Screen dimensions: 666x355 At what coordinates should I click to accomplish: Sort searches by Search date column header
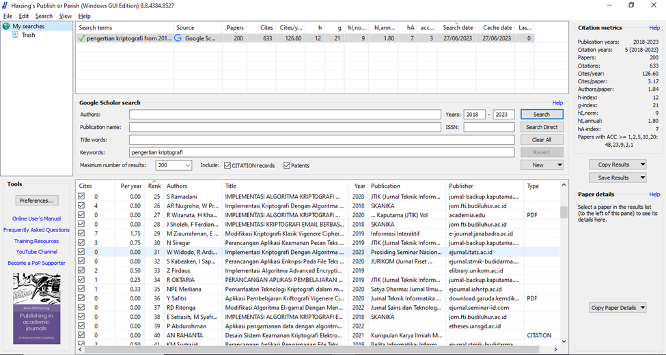458,27
